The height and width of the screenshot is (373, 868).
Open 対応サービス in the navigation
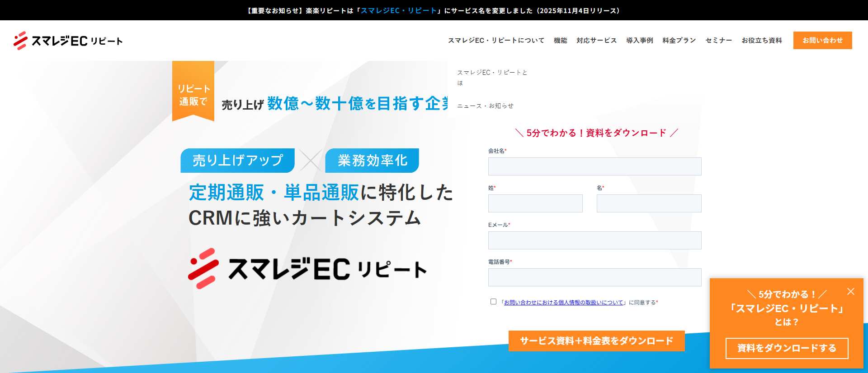pyautogui.click(x=596, y=41)
